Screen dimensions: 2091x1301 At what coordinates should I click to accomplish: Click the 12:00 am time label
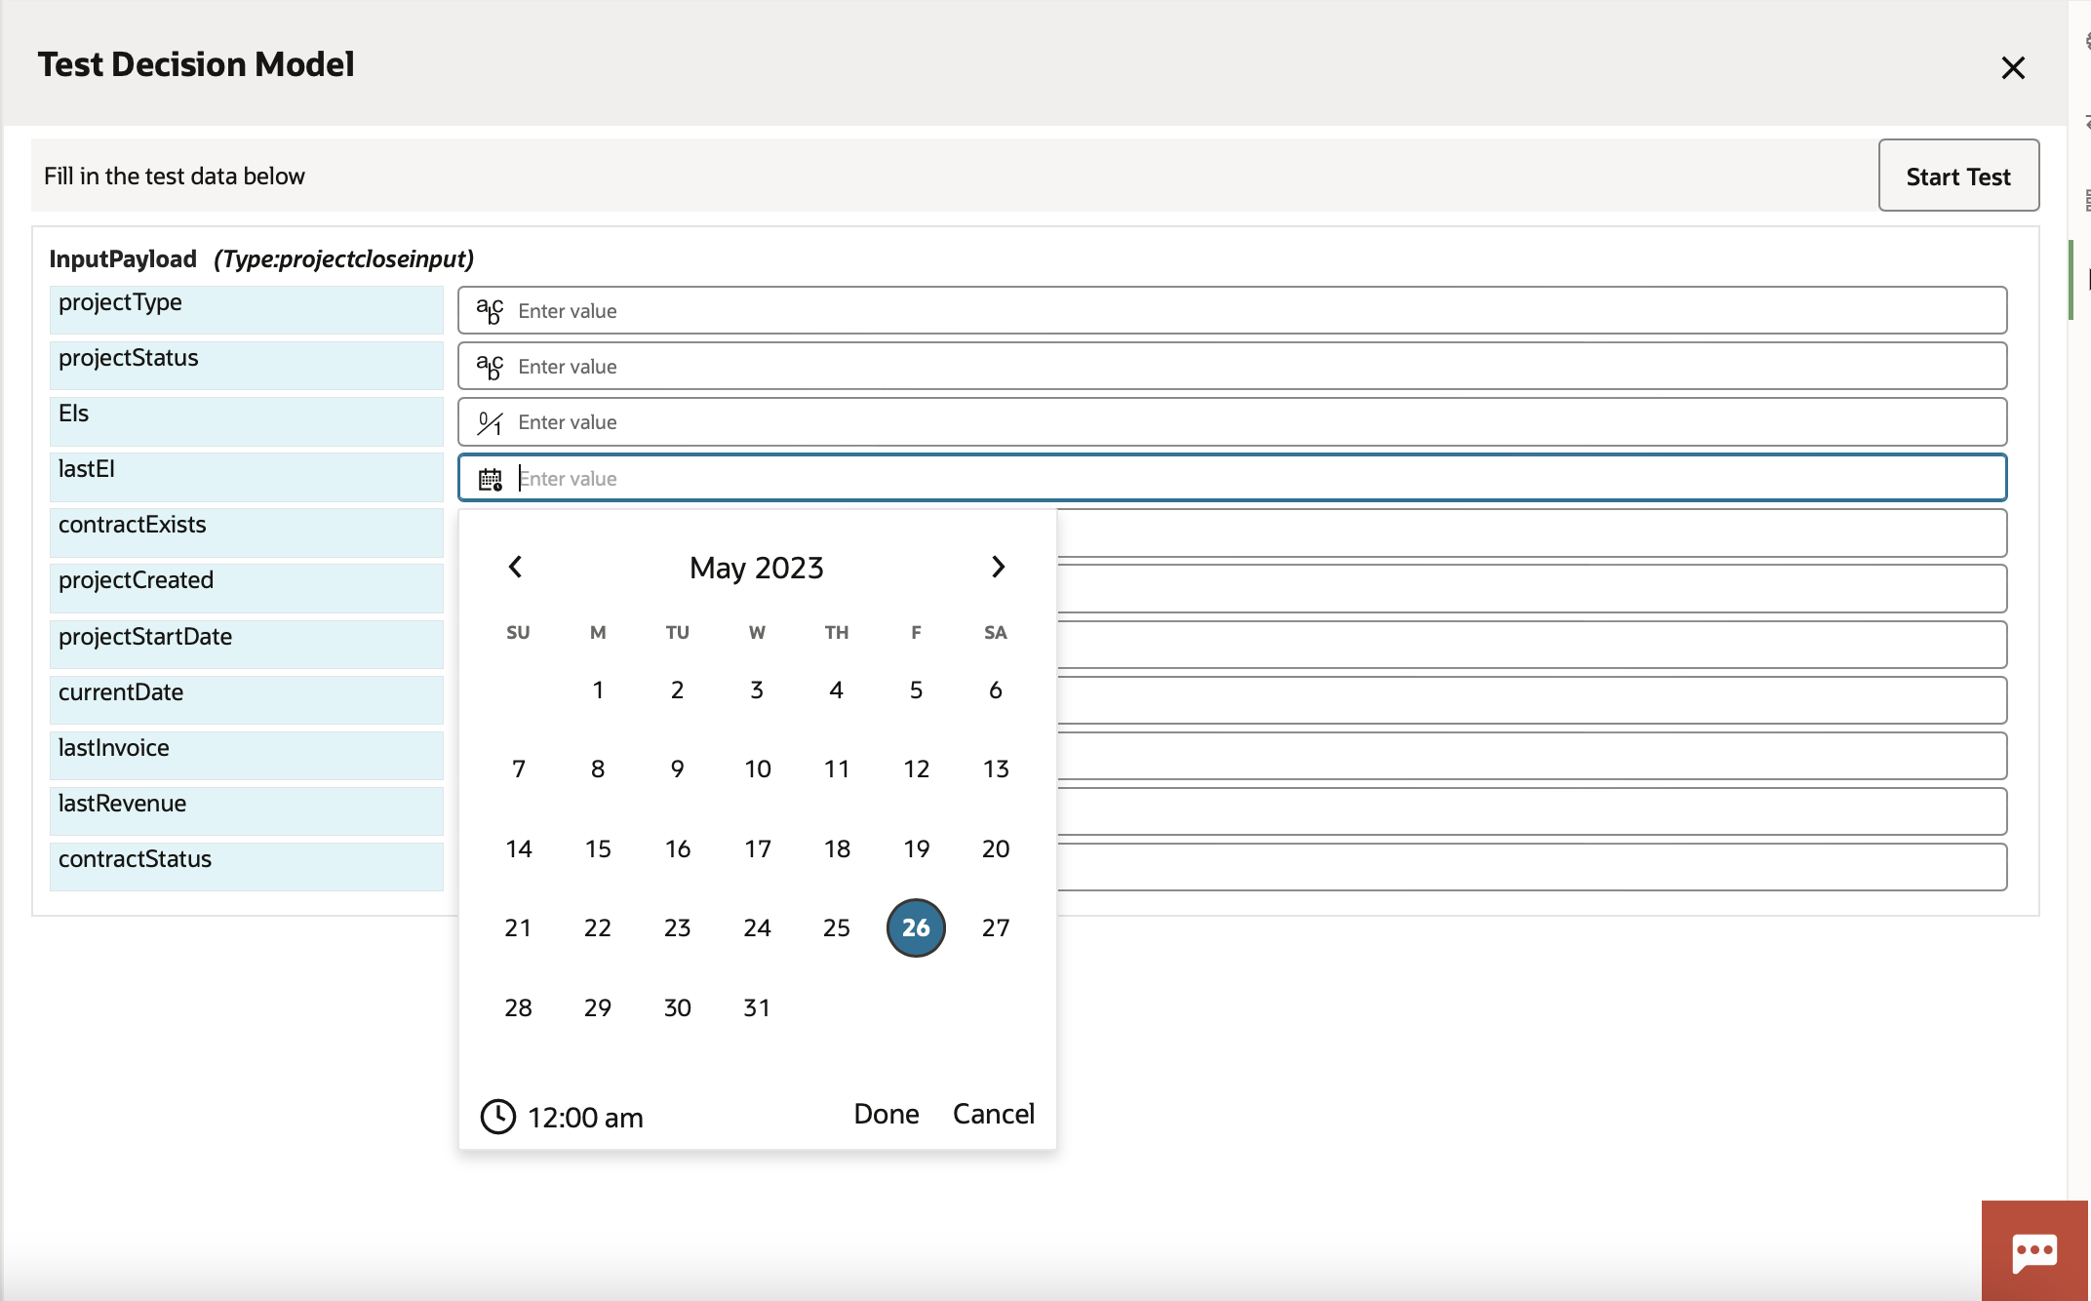[x=585, y=1118]
